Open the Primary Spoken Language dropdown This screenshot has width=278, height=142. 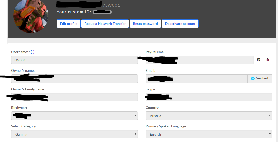tap(209, 134)
